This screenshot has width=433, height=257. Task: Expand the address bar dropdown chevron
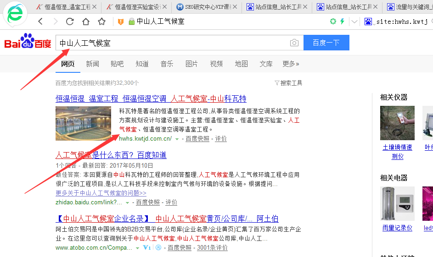354,22
